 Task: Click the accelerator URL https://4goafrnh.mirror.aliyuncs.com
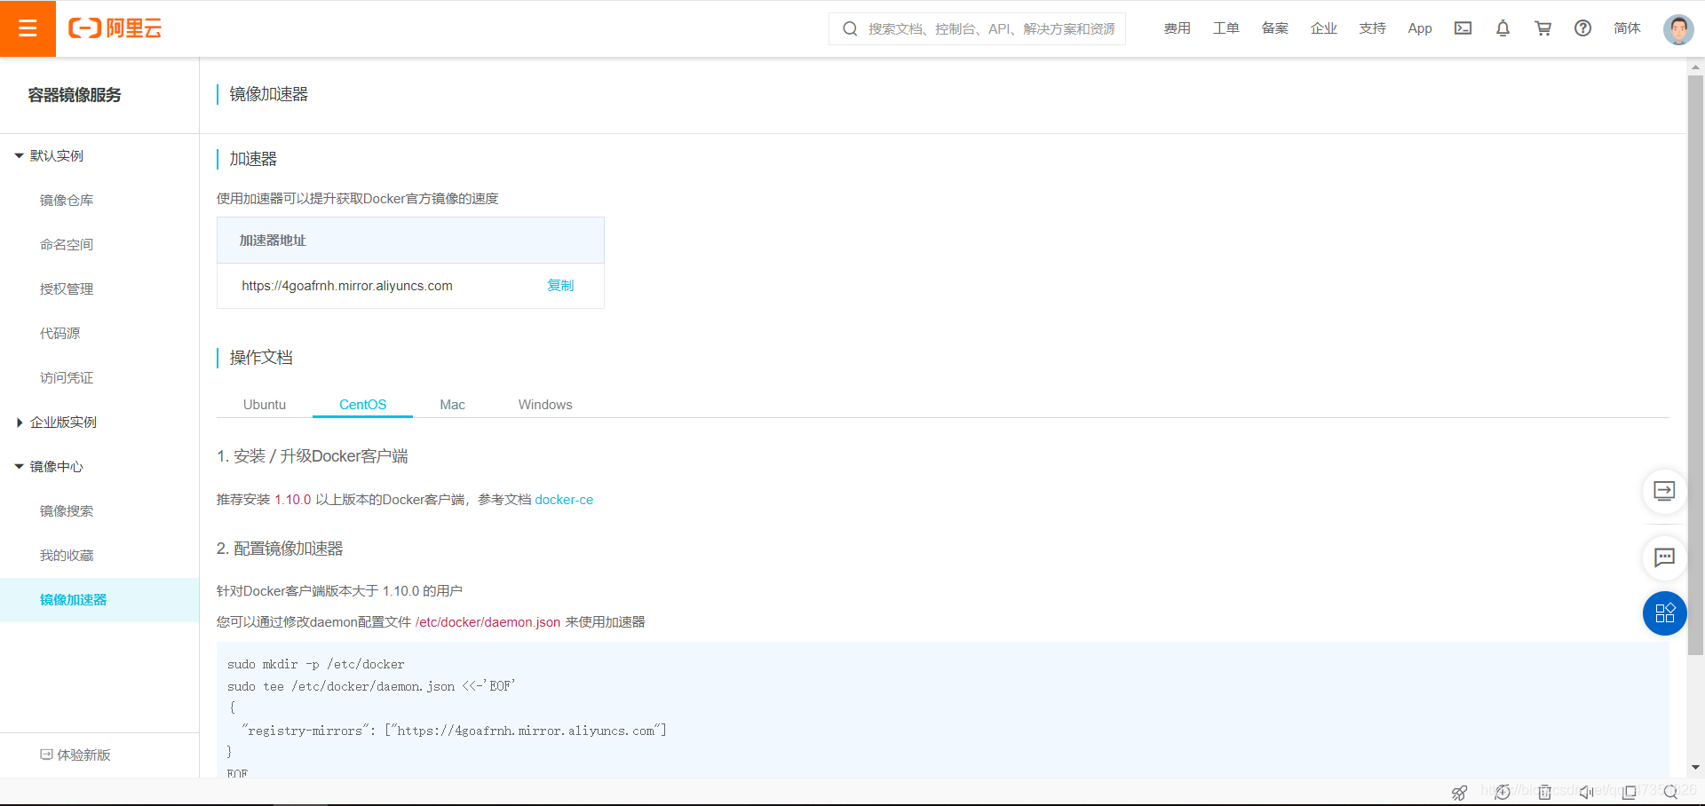(347, 286)
